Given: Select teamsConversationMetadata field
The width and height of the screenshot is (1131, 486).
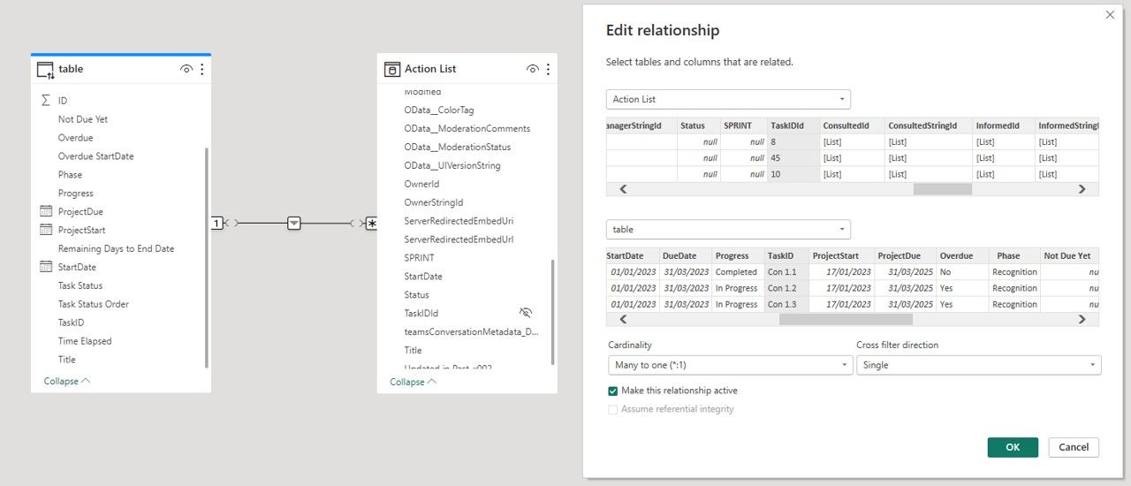Looking at the screenshot, I should tap(471, 331).
